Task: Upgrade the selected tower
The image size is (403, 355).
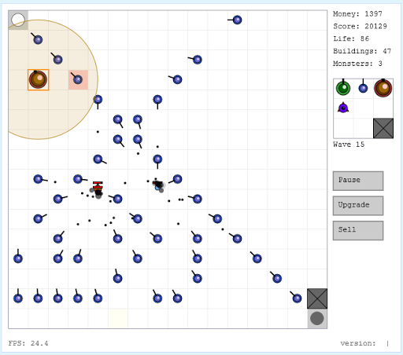Action: pos(358,206)
